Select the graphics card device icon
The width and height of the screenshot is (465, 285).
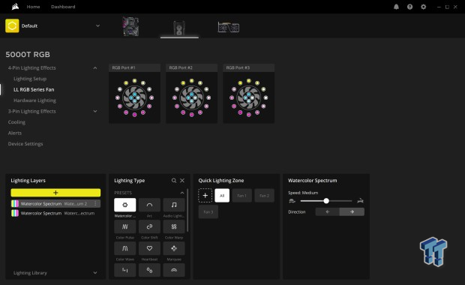point(228,27)
